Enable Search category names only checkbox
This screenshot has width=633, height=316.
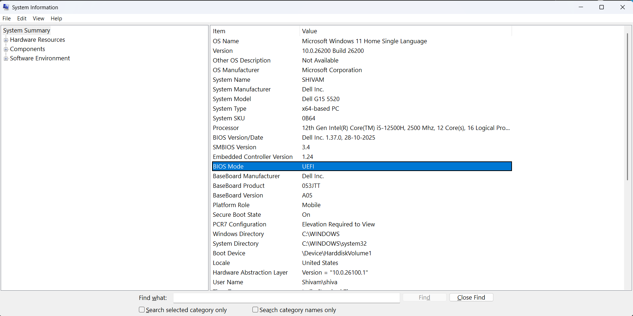pos(255,310)
